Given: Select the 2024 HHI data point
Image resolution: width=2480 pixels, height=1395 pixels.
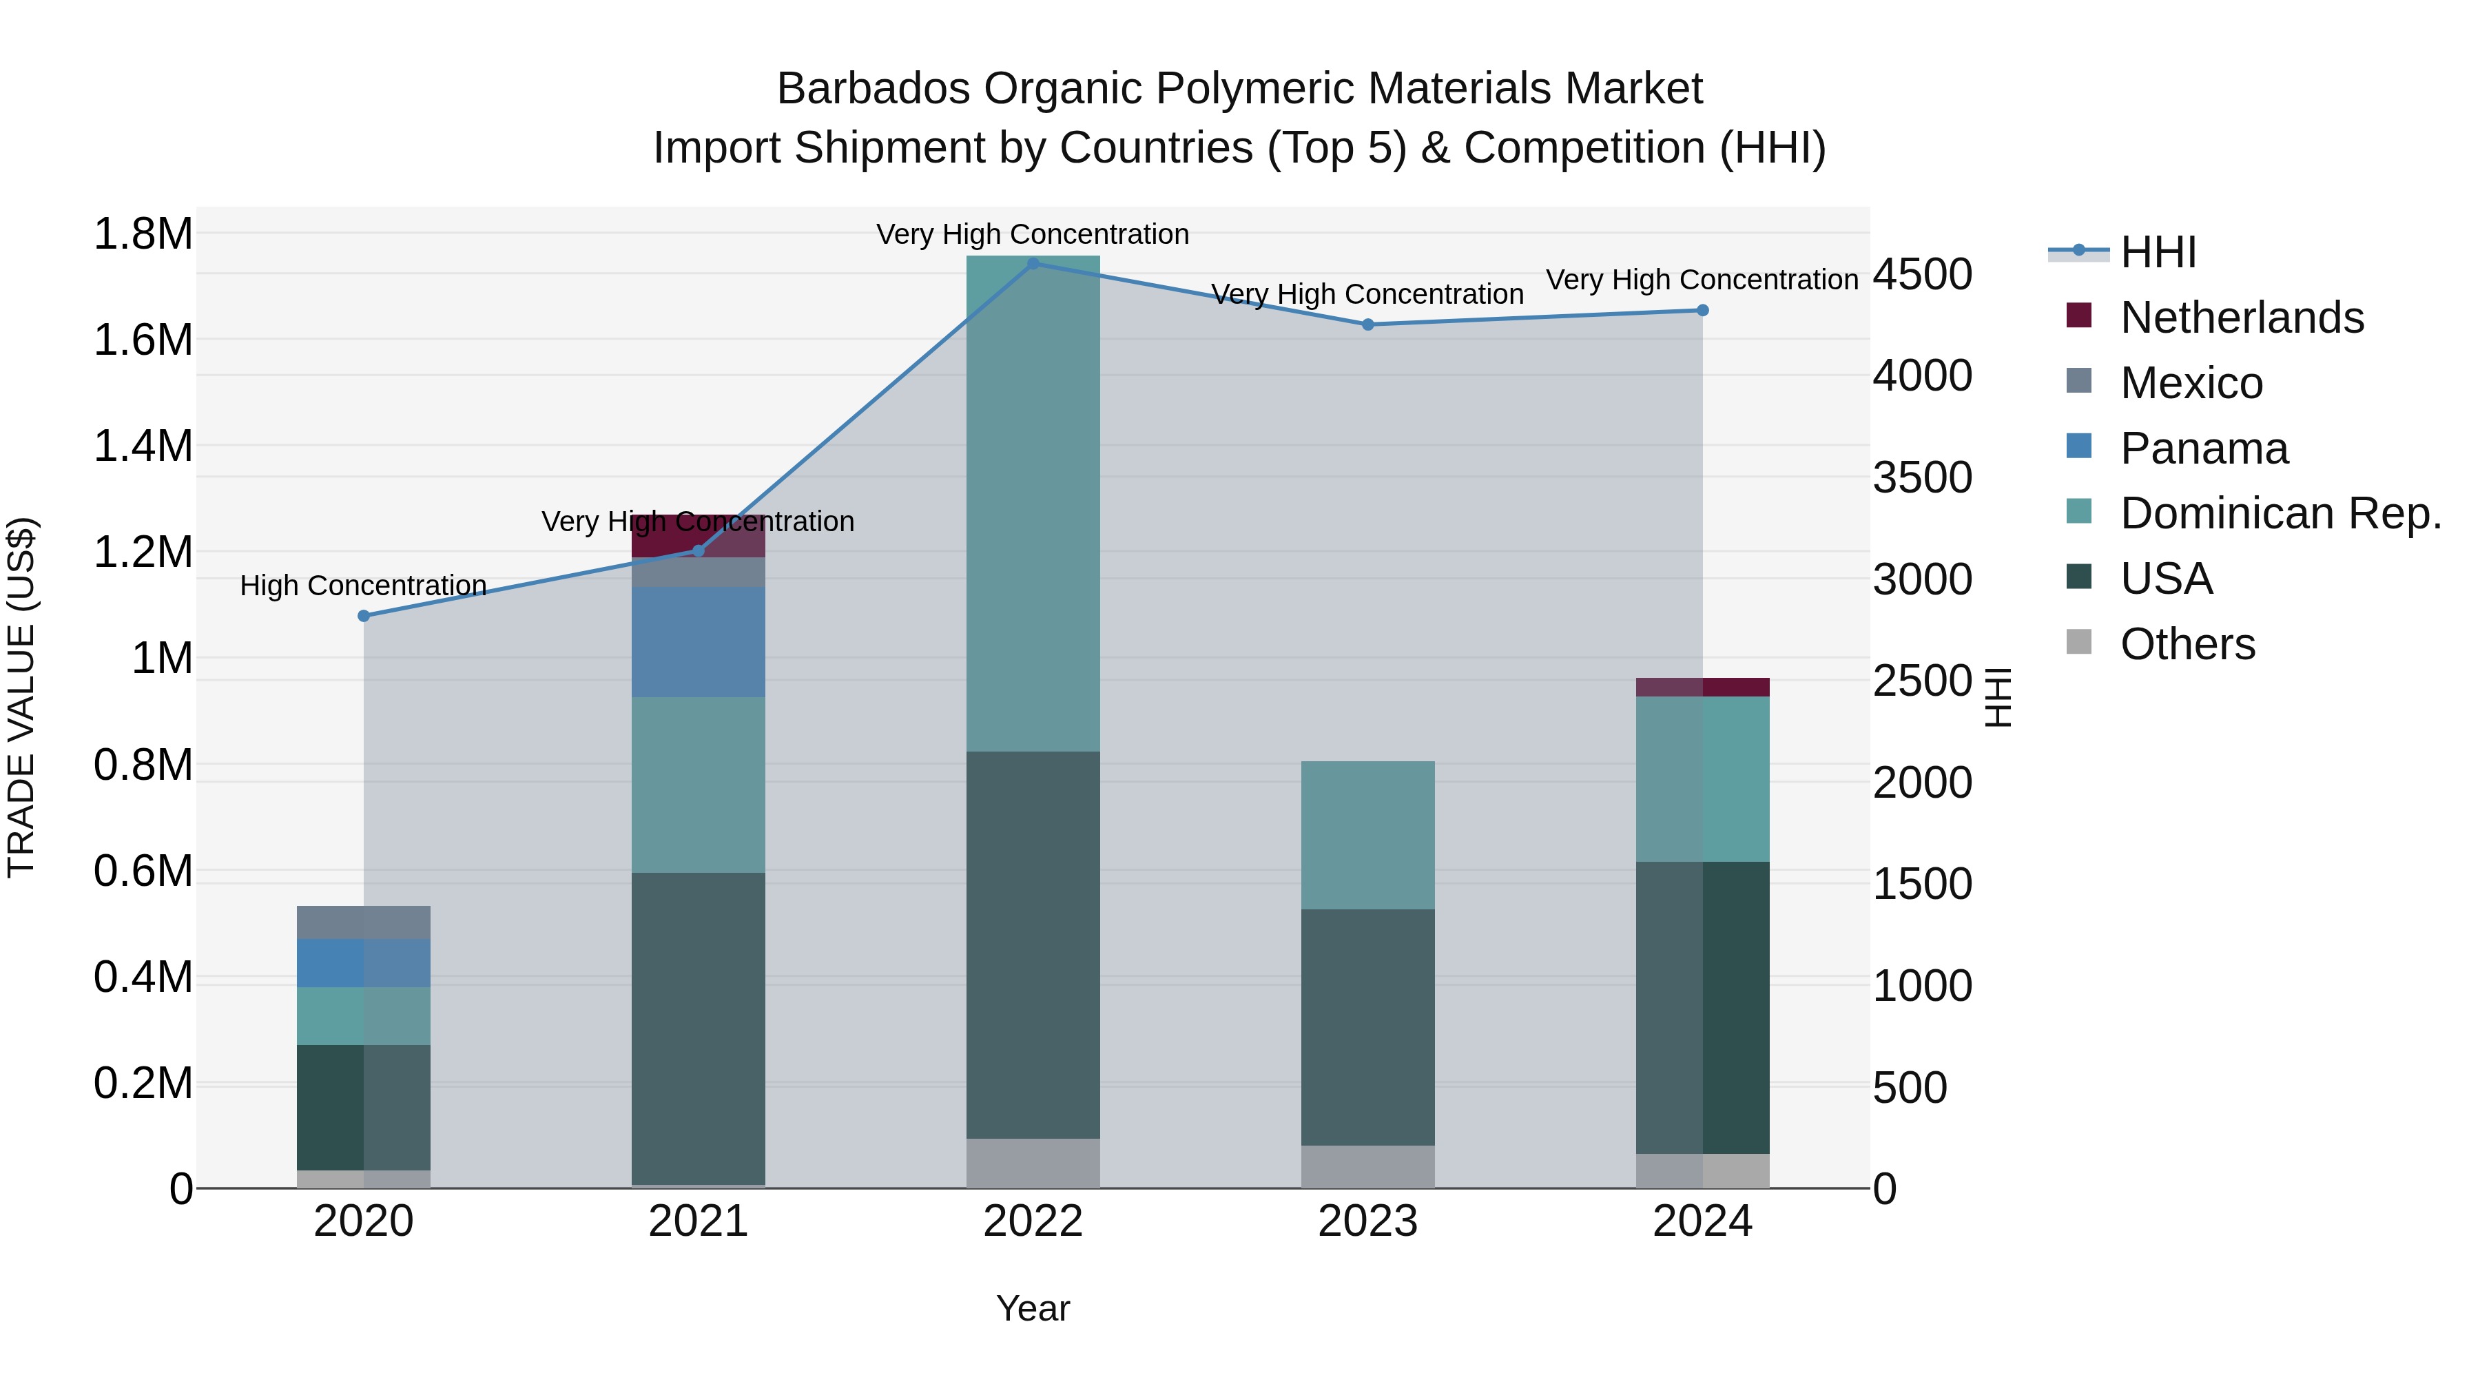Looking at the screenshot, I should coord(1702,310).
